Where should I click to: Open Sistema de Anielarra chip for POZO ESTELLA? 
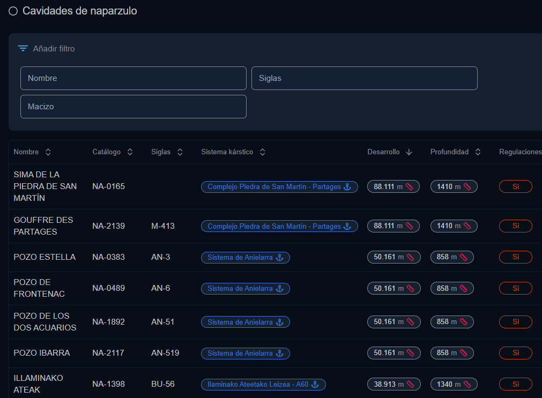click(x=246, y=257)
